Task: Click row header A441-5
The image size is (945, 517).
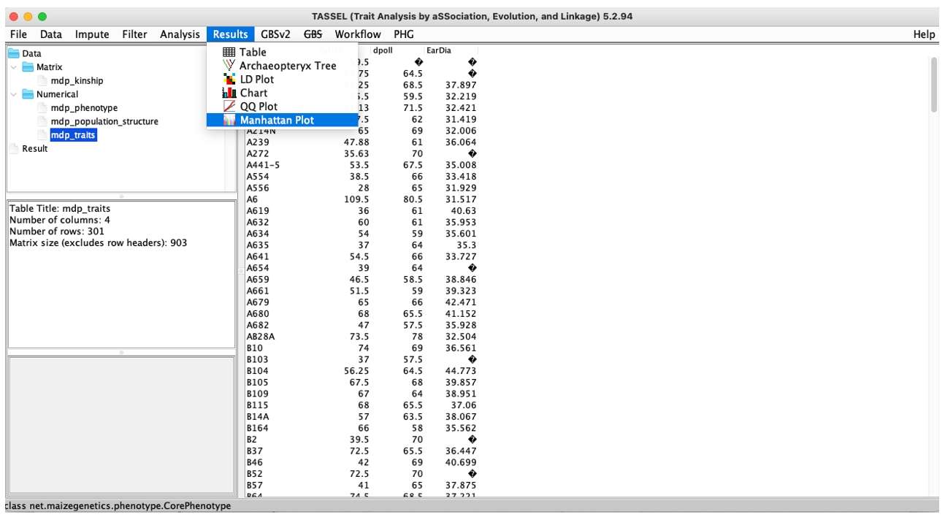Action: [x=263, y=165]
